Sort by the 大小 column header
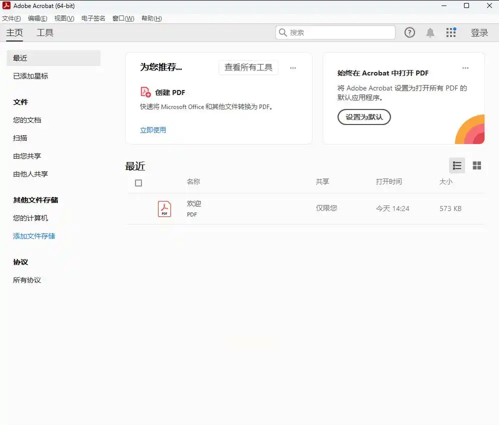499x425 pixels. point(446,181)
